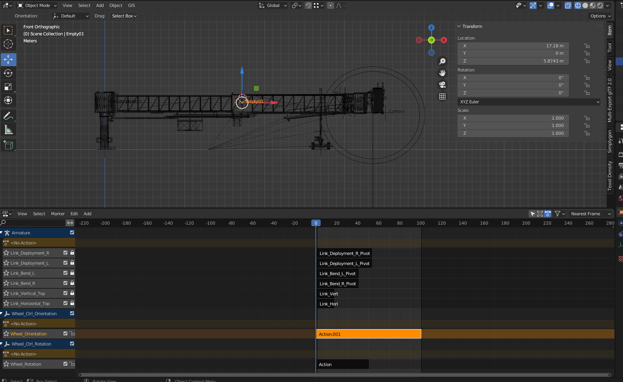This screenshot has height=382, width=623.
Task: Click the Options button
Action: pyautogui.click(x=600, y=16)
